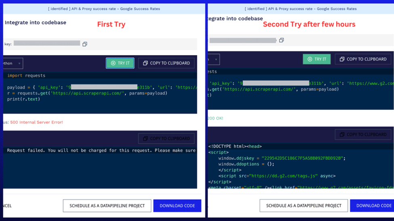The height and width of the screenshot is (221, 394).
Task: Copy error response to clipboard in First Try panel
Action: click(166, 138)
